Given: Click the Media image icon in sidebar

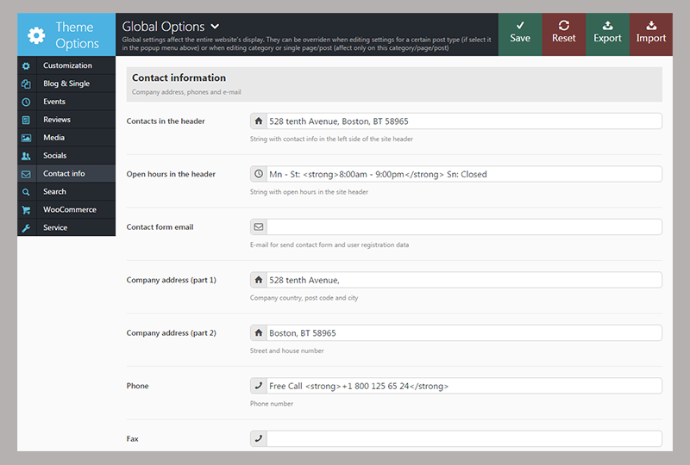Looking at the screenshot, I should pos(26,138).
